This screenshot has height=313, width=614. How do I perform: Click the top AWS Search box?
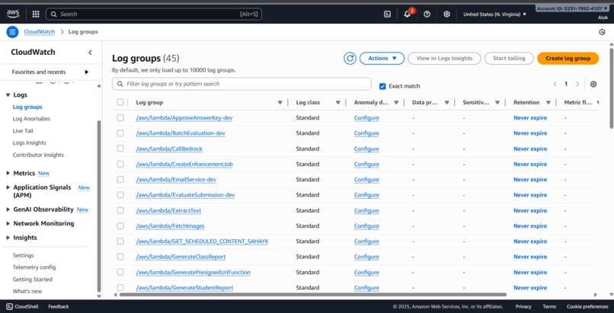pos(154,14)
